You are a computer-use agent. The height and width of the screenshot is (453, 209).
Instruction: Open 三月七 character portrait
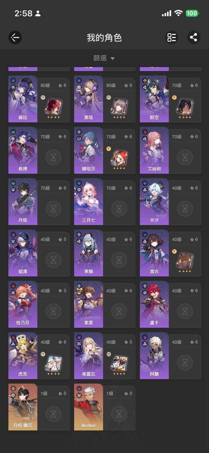(x=89, y=202)
